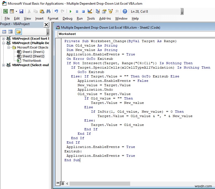Click the Save floppy disk icon
Viewport: 215px width, 189px height.
(x=22, y=11)
